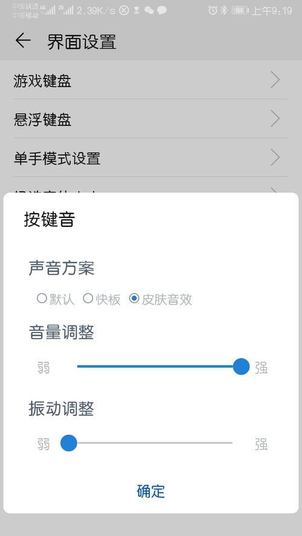Tap the battery indicator icon
The height and width of the screenshot is (536, 302).
[240, 11]
